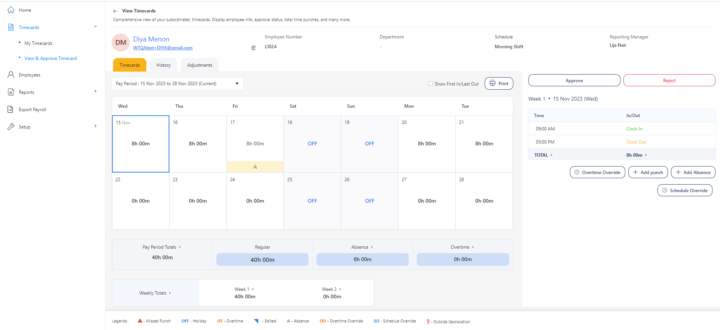Enable Show First In/Last Out checkbox
Viewport: 720px width, 330px height.
coord(431,84)
